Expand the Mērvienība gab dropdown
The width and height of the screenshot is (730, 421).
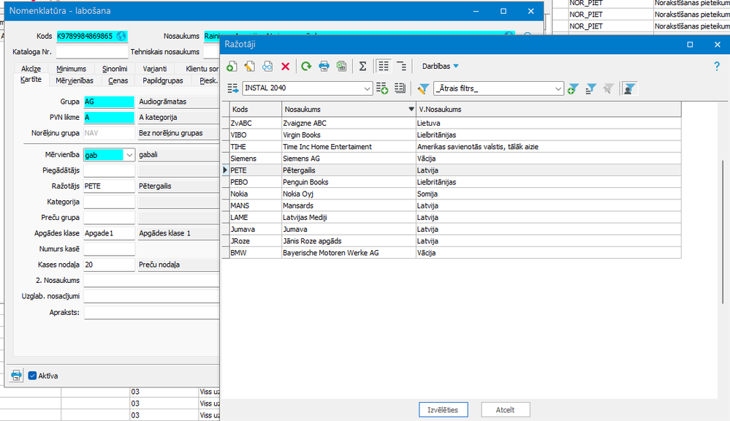[x=129, y=155]
